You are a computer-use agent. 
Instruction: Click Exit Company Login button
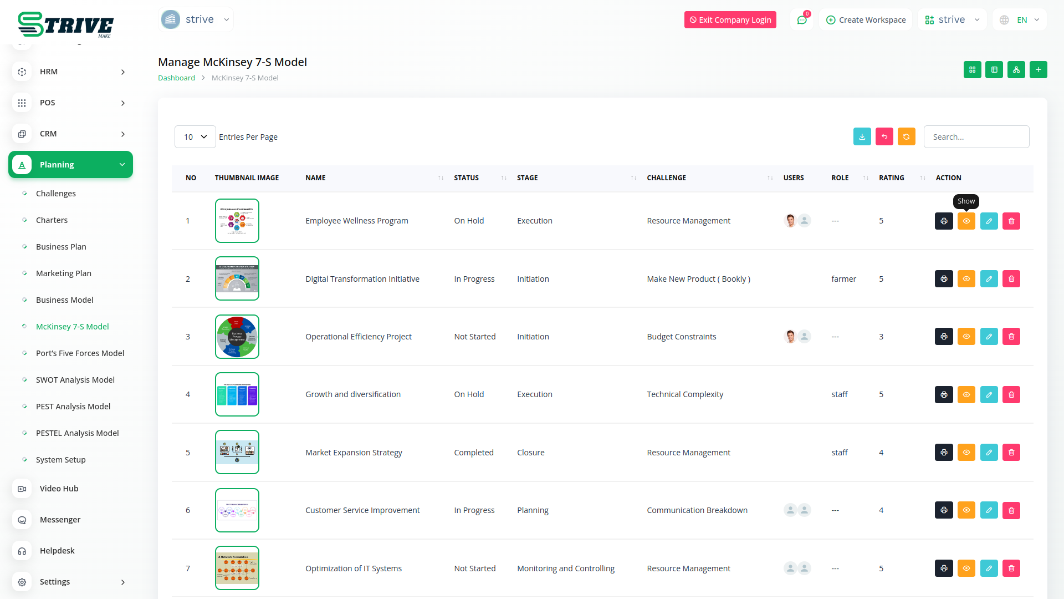[730, 20]
